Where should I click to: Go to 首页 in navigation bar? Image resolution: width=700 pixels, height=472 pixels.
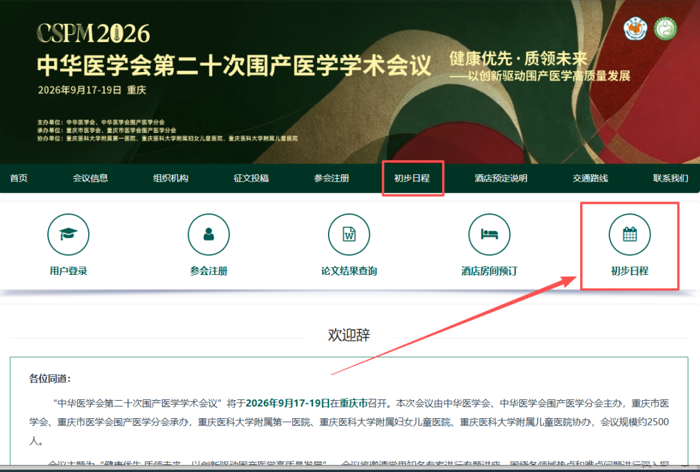19,178
